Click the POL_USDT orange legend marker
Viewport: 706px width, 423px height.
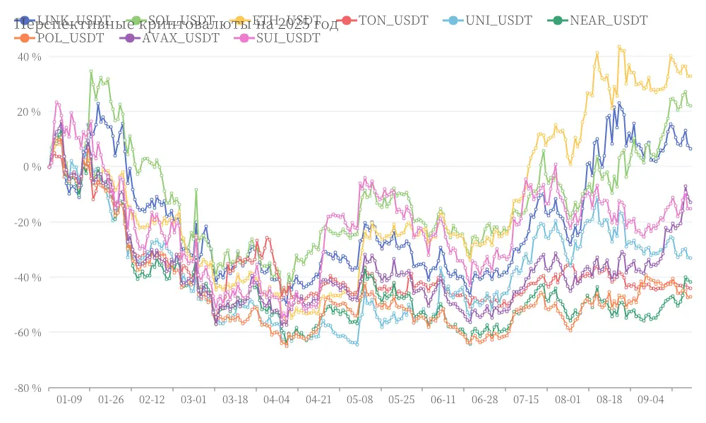24,38
